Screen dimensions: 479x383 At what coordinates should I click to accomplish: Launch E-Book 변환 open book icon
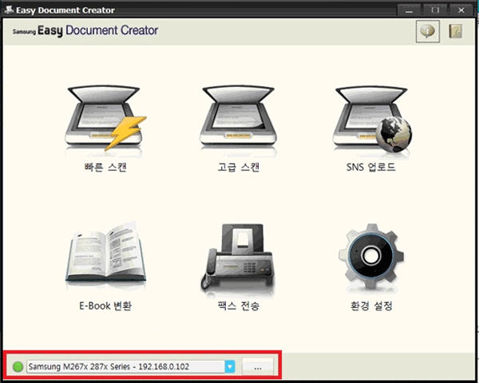pyautogui.click(x=105, y=254)
